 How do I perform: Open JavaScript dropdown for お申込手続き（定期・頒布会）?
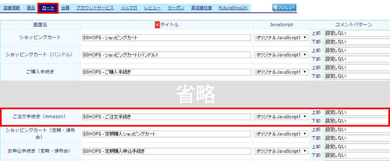[281, 151]
